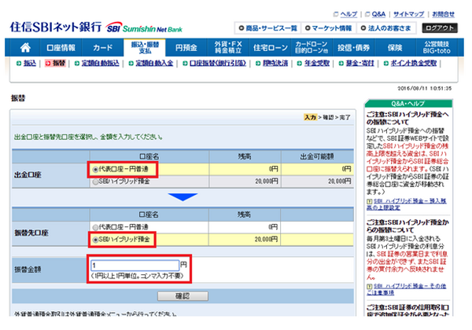This screenshot has height=330, width=472.
Task: Open the お問合せ link
Action: pos(443,14)
